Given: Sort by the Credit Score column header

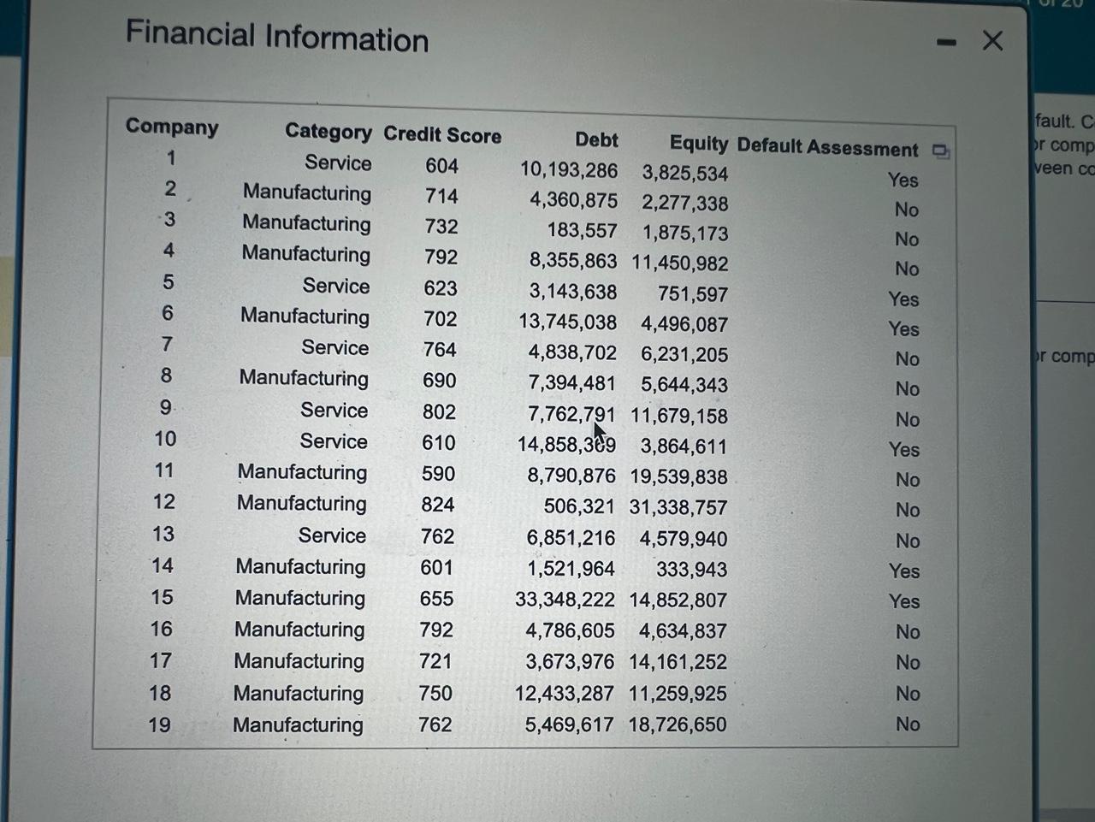Looking at the screenshot, I should (x=442, y=135).
